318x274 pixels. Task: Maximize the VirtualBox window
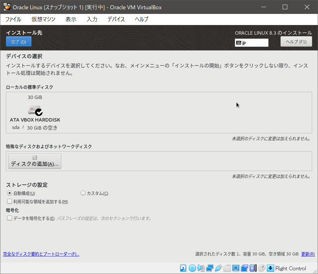click(x=285, y=7)
